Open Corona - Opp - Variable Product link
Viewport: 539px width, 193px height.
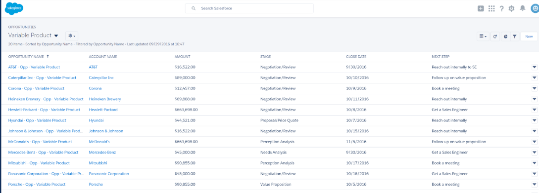pyautogui.click(x=36, y=88)
